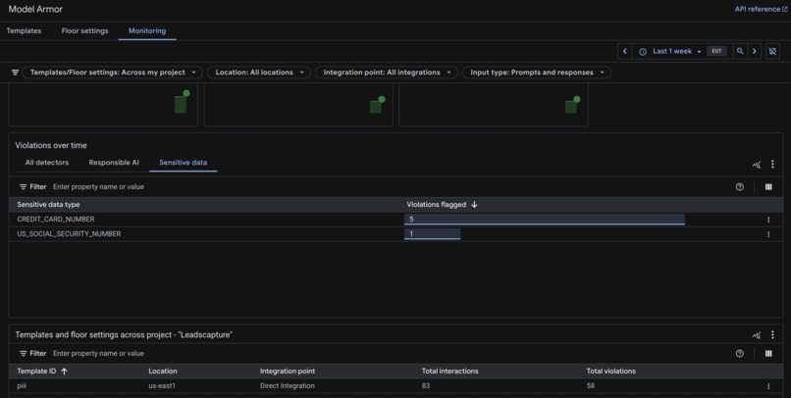Open the API reference link
791x398 pixels.
tap(761, 9)
